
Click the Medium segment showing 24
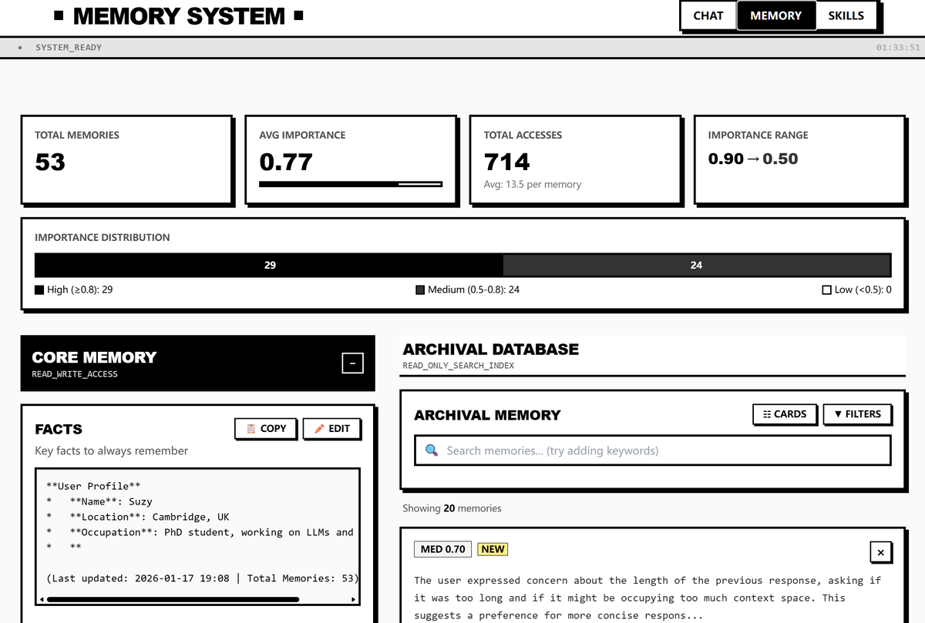click(697, 265)
